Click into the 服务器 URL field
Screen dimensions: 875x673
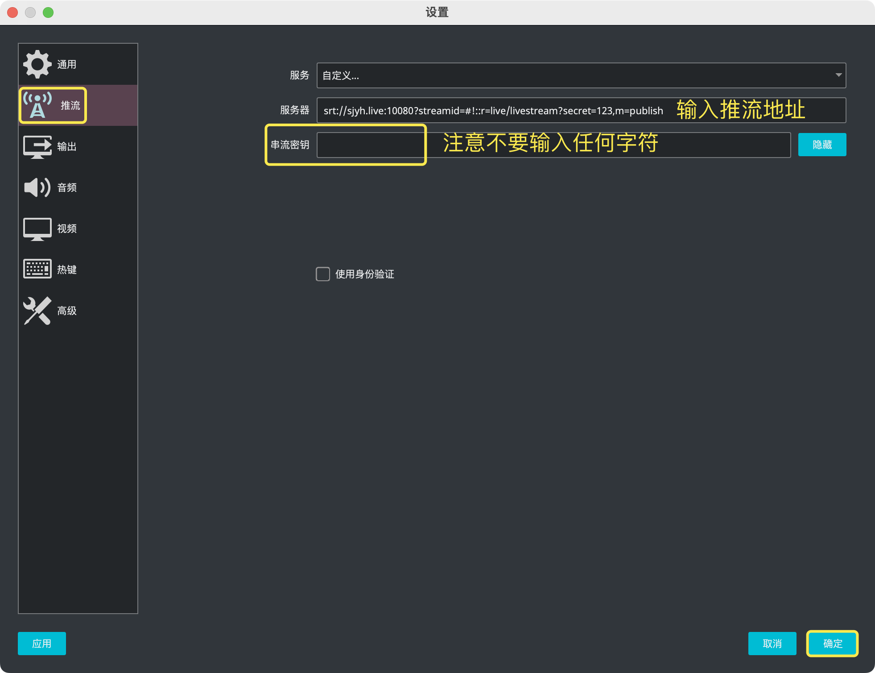pos(491,110)
